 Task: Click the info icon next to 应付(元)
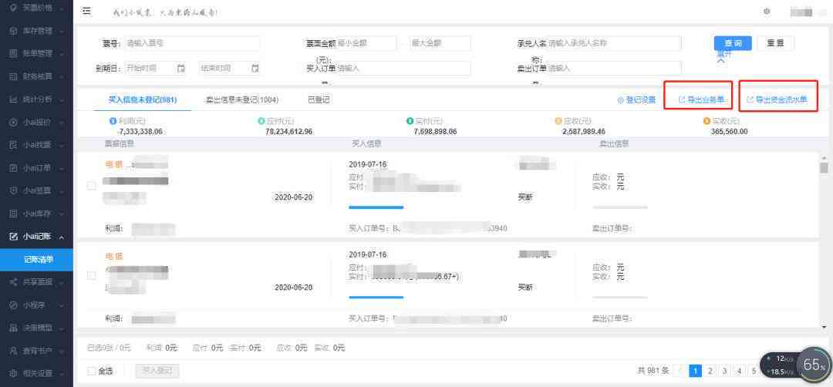(261, 122)
